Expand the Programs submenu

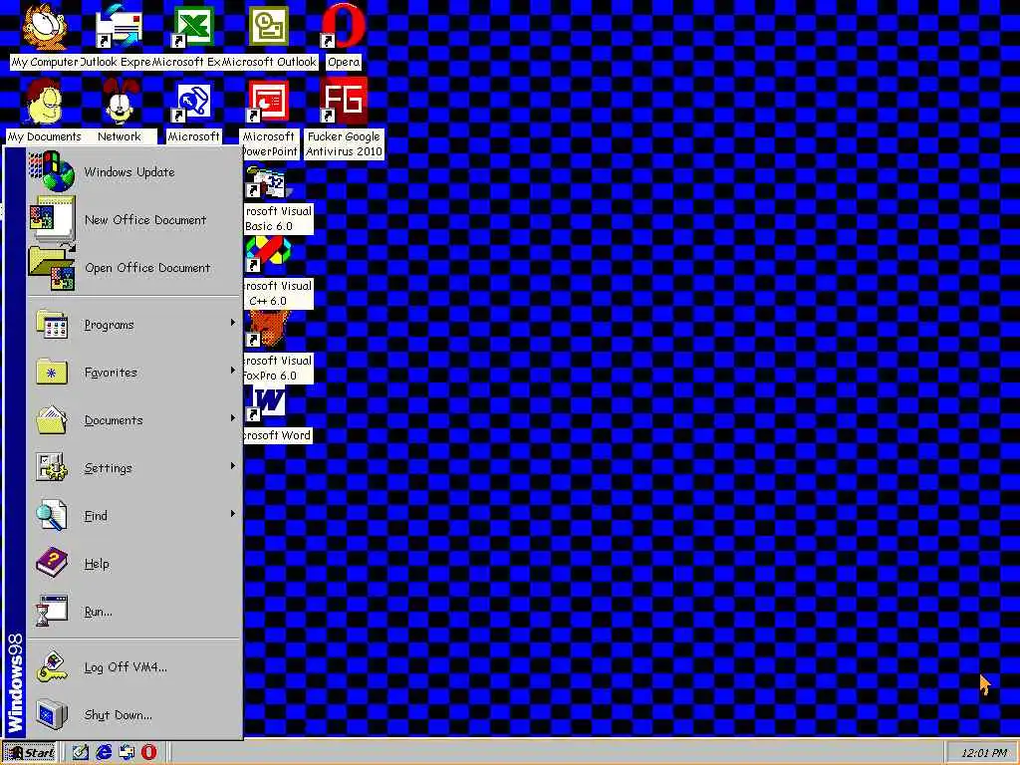(134, 324)
